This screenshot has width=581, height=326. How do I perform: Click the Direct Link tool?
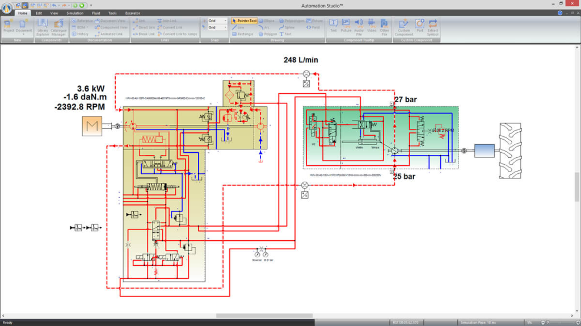click(x=144, y=27)
